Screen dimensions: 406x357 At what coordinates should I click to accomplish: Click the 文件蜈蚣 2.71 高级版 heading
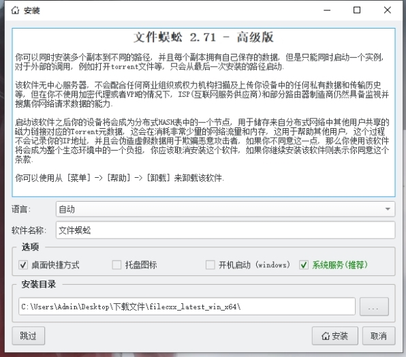(203, 37)
